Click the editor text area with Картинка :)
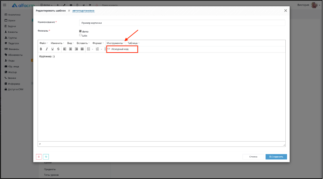The width and height of the screenshot is (323, 179). [162, 97]
